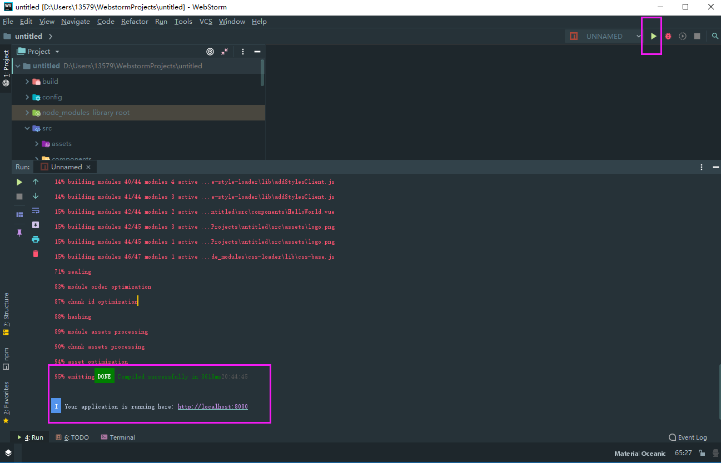Open the Run menu

[161, 22]
